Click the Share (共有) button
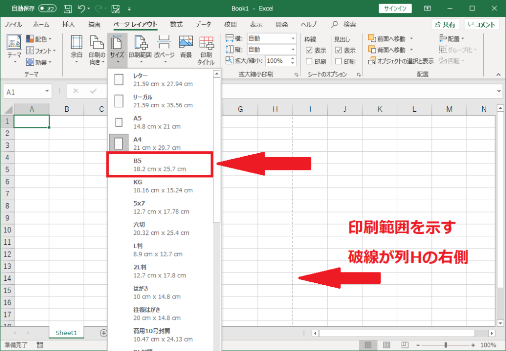This screenshot has height=351, width=506. [445, 25]
